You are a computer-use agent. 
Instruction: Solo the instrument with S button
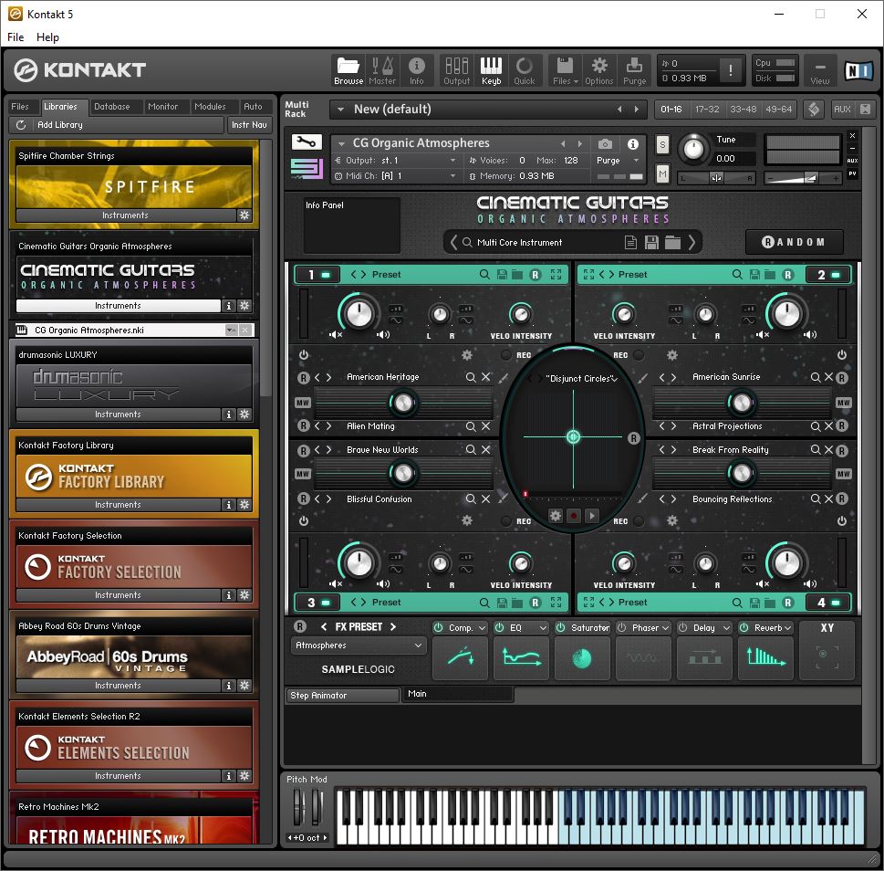coord(662,145)
